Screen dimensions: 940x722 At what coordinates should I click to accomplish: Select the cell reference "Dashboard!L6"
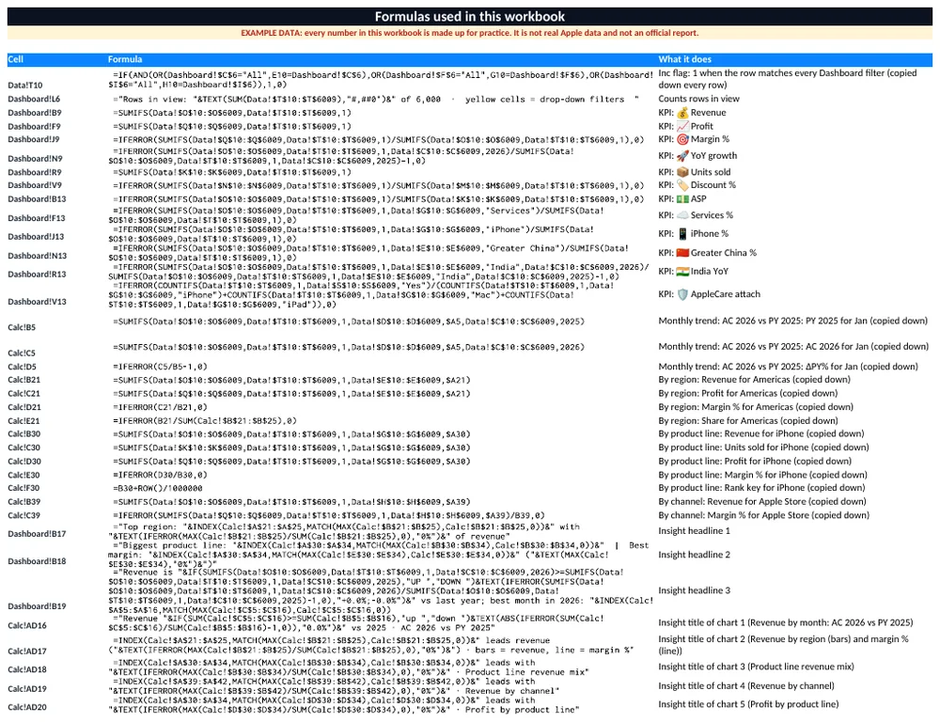point(34,99)
